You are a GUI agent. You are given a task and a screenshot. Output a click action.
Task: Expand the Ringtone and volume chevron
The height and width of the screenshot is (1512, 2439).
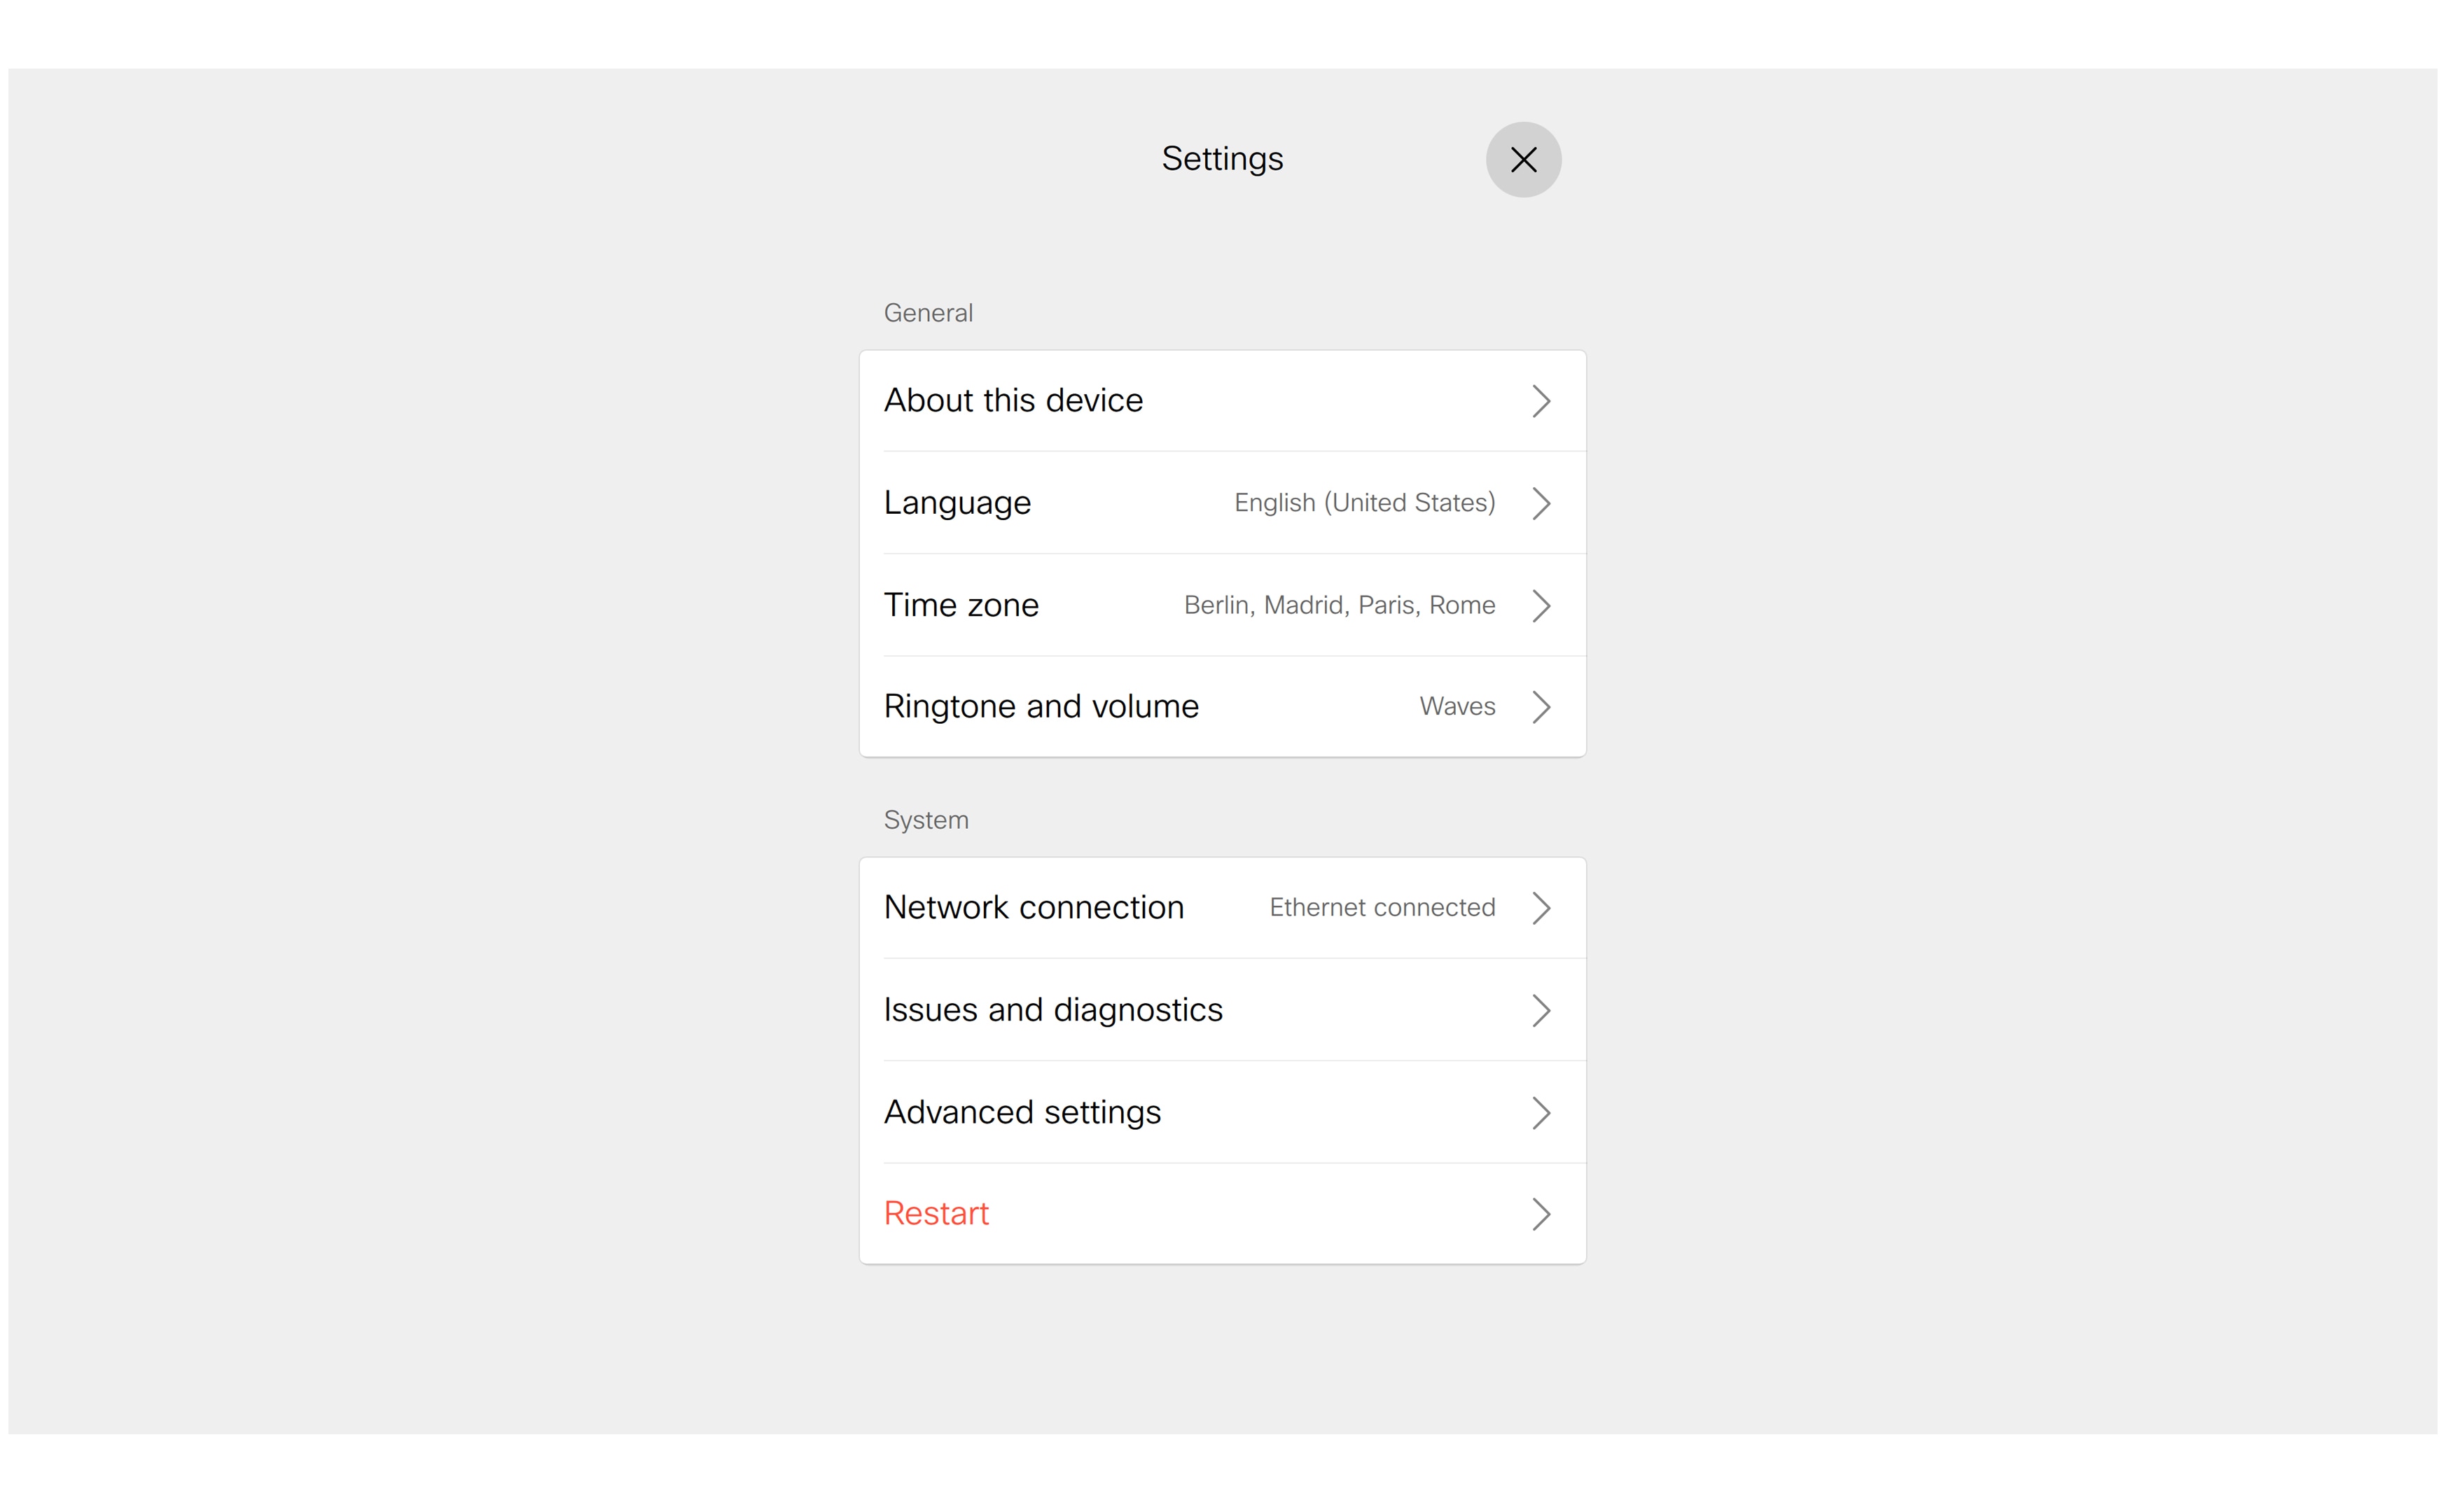pyautogui.click(x=1542, y=706)
